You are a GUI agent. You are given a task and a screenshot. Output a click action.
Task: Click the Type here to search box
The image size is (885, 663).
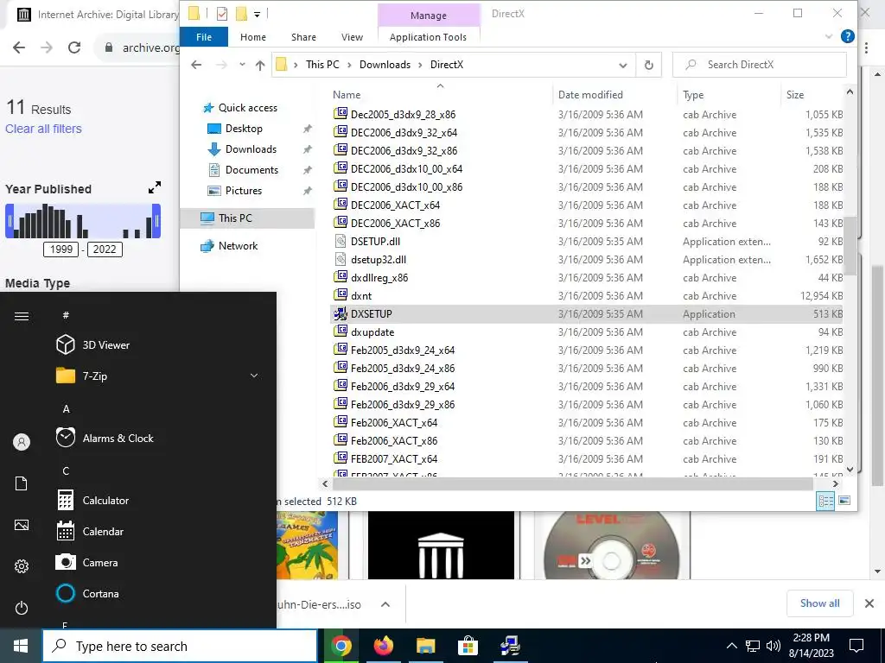pyautogui.click(x=180, y=646)
